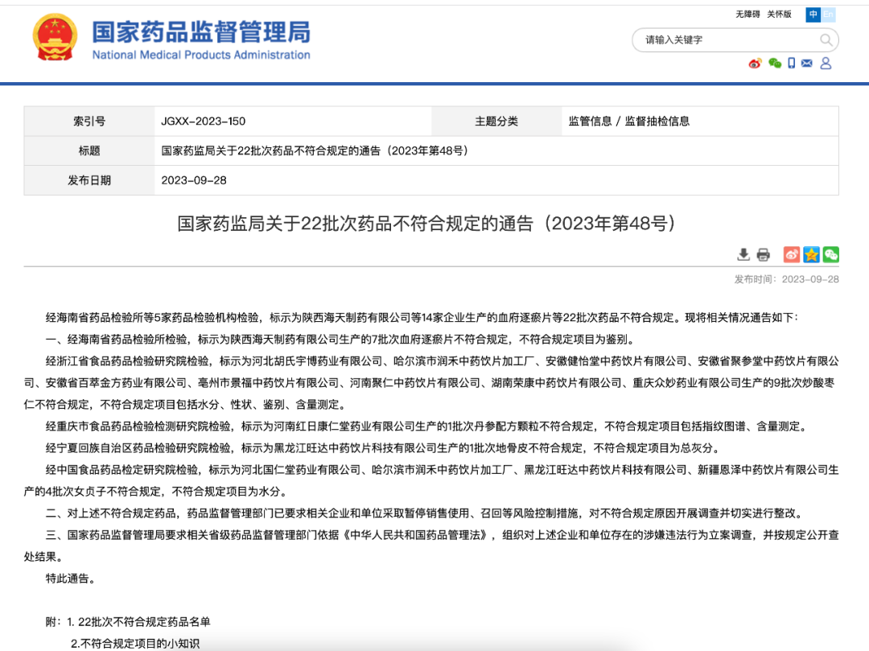Click the 发布日期 value 2023-09-28

pyautogui.click(x=194, y=180)
